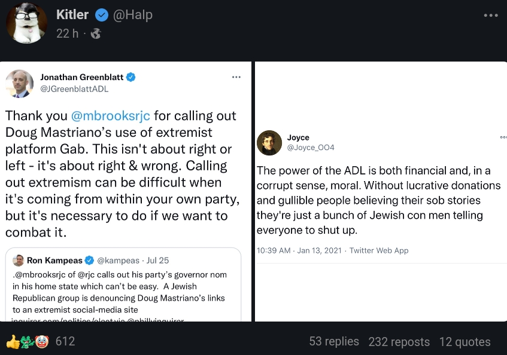View the 53 replies
Viewport: 507px width, 355px height.
click(x=333, y=342)
